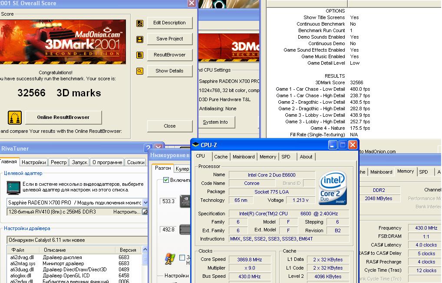The width and height of the screenshot is (442, 283).
Task: Click the Описание column header
Action: tap(77, 250)
